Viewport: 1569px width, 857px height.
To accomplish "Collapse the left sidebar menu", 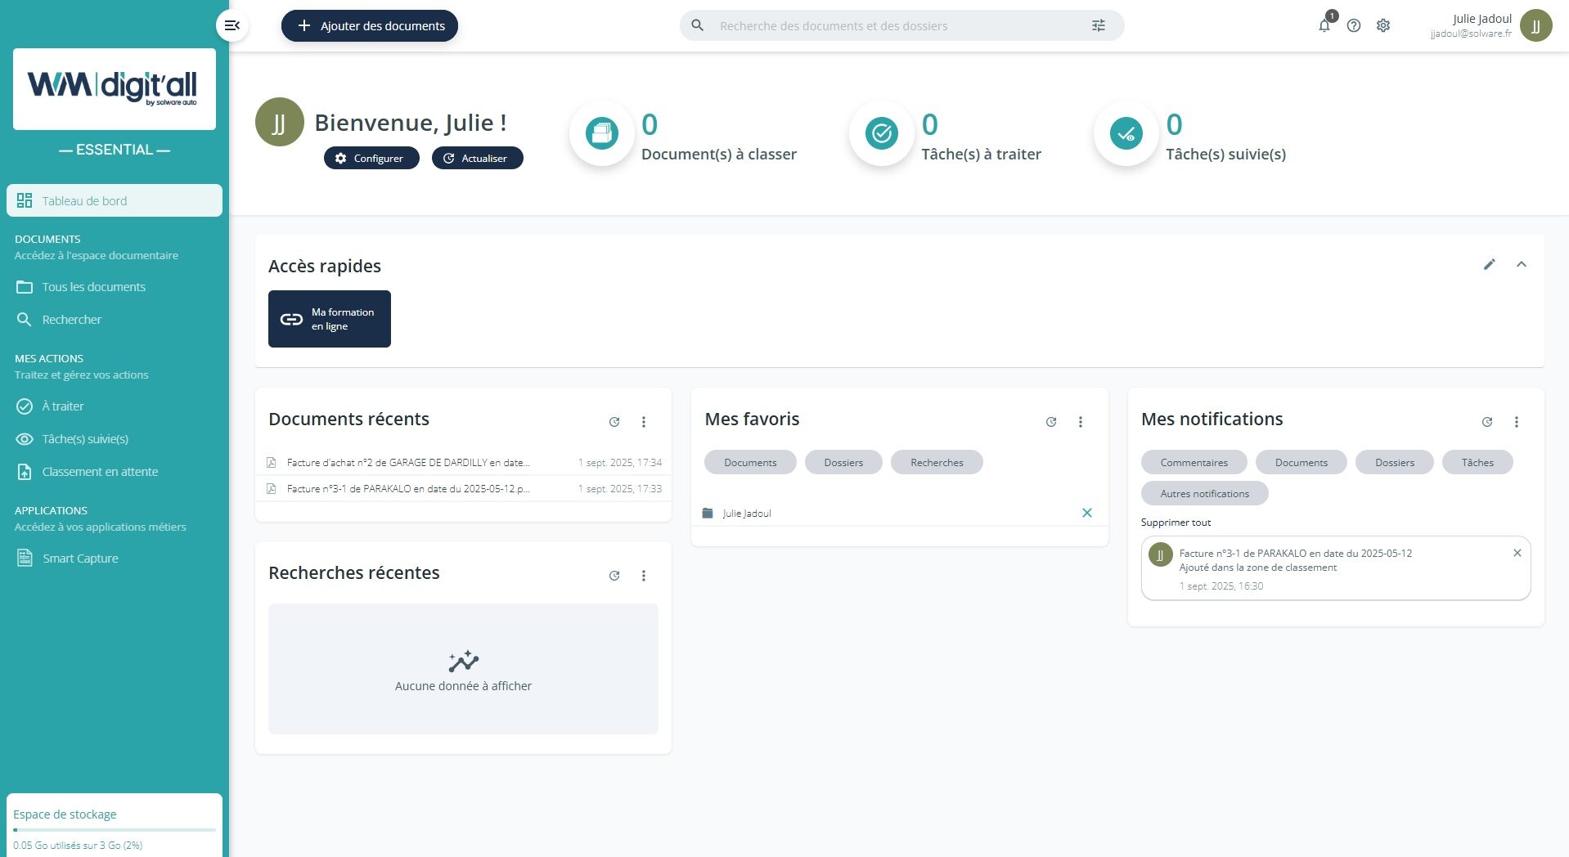I will (x=232, y=25).
